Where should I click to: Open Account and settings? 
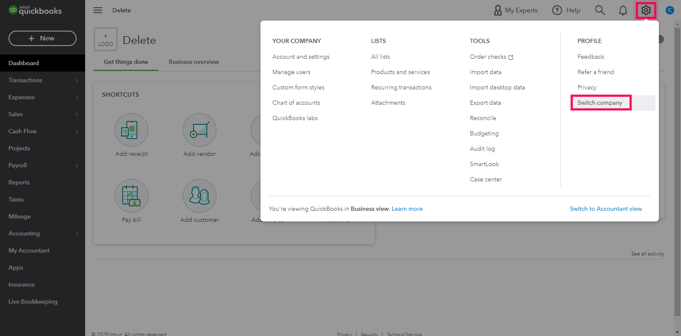301,57
